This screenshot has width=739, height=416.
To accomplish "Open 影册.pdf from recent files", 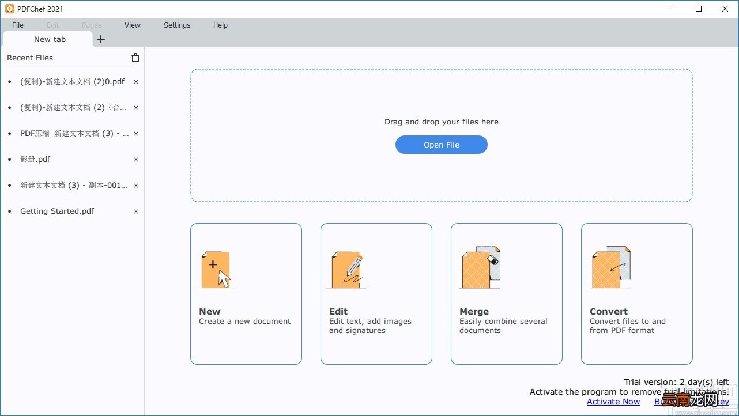I will pyautogui.click(x=35, y=160).
